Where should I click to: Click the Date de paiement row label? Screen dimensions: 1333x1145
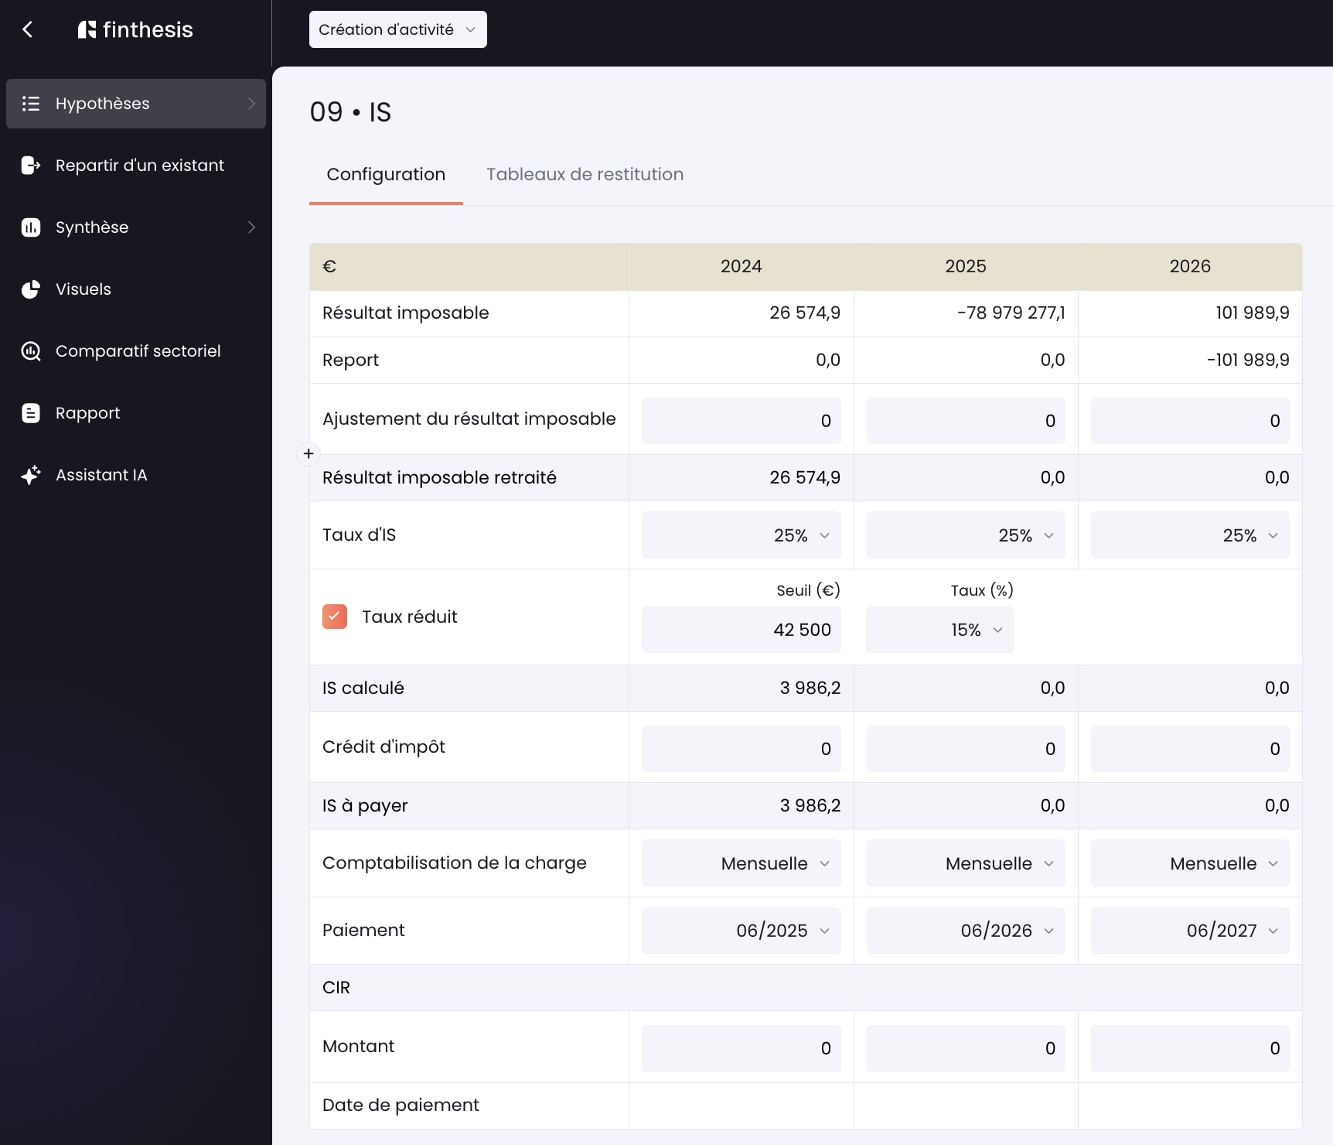tap(401, 1106)
